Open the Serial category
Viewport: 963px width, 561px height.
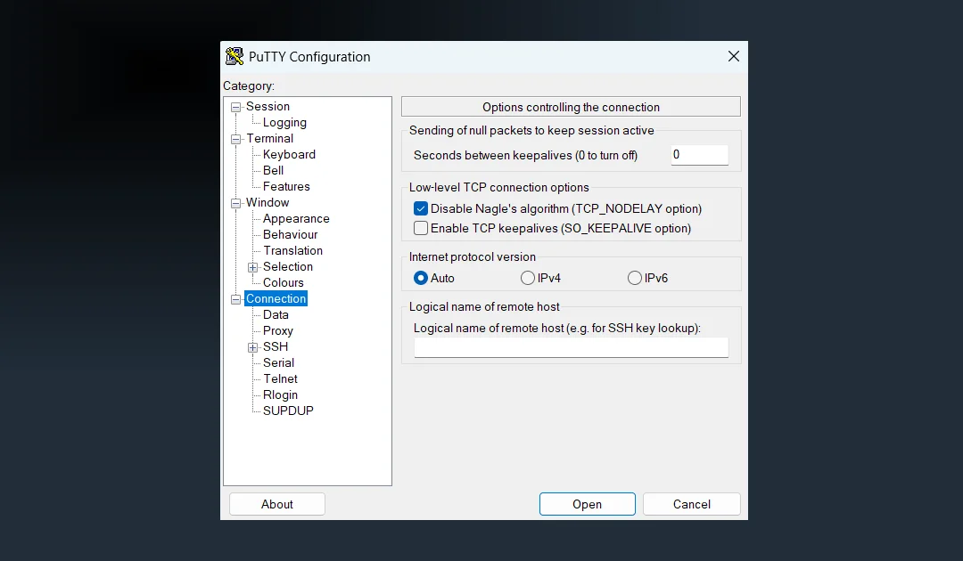279,362
